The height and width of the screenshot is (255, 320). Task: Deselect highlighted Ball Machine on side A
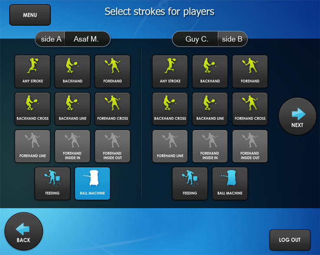point(92,184)
